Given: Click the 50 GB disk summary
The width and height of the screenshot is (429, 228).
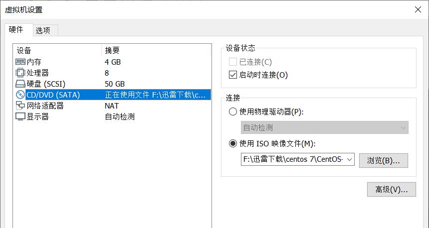Looking at the screenshot, I should (x=115, y=84).
